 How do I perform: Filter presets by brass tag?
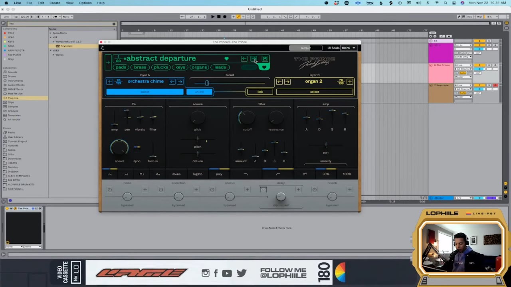pos(140,67)
